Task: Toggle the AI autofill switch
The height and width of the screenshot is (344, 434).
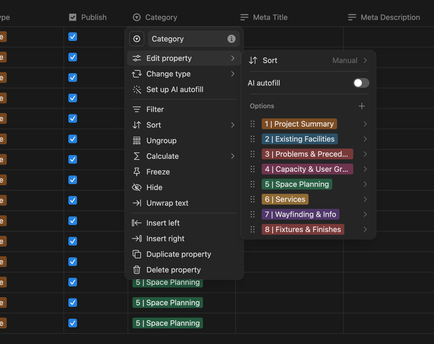Action: (361, 83)
